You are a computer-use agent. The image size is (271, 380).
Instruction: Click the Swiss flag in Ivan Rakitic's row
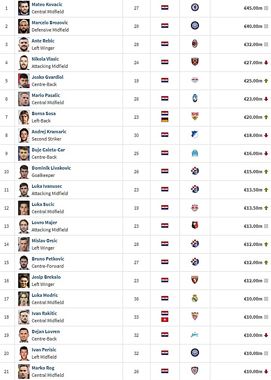[x=165, y=320]
